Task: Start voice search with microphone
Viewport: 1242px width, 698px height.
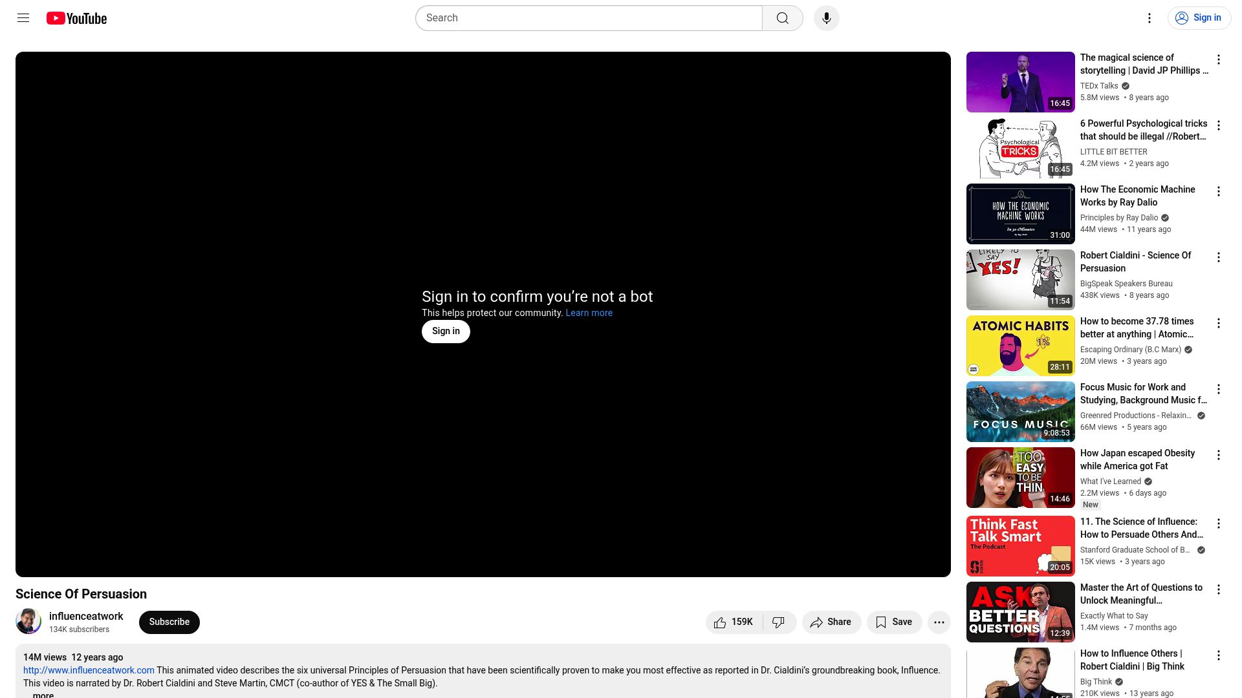Action: pyautogui.click(x=826, y=18)
